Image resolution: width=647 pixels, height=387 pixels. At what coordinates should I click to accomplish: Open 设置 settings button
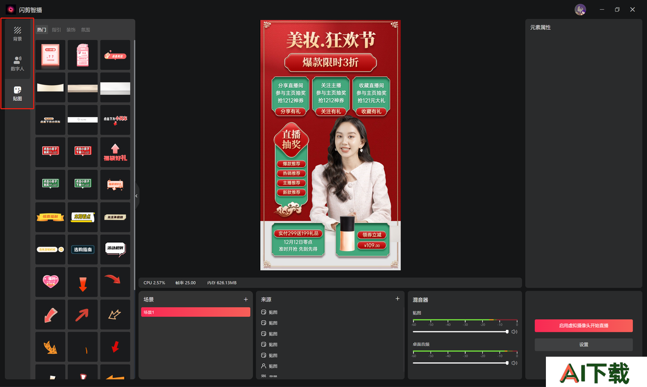click(584, 345)
